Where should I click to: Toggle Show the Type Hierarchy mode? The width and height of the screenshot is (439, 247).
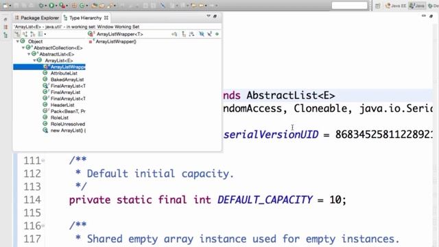[17, 34]
